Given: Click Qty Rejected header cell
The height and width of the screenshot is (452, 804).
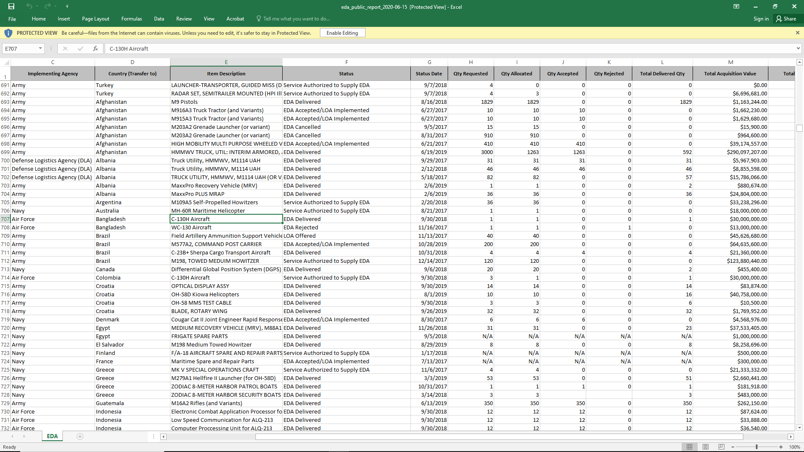Looking at the screenshot, I should tap(609, 74).
